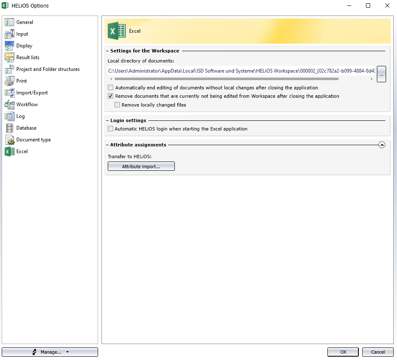Screen dimensions: 397x360
Task: Click the Workflow icon in sidebar
Action: pyautogui.click(x=9, y=104)
